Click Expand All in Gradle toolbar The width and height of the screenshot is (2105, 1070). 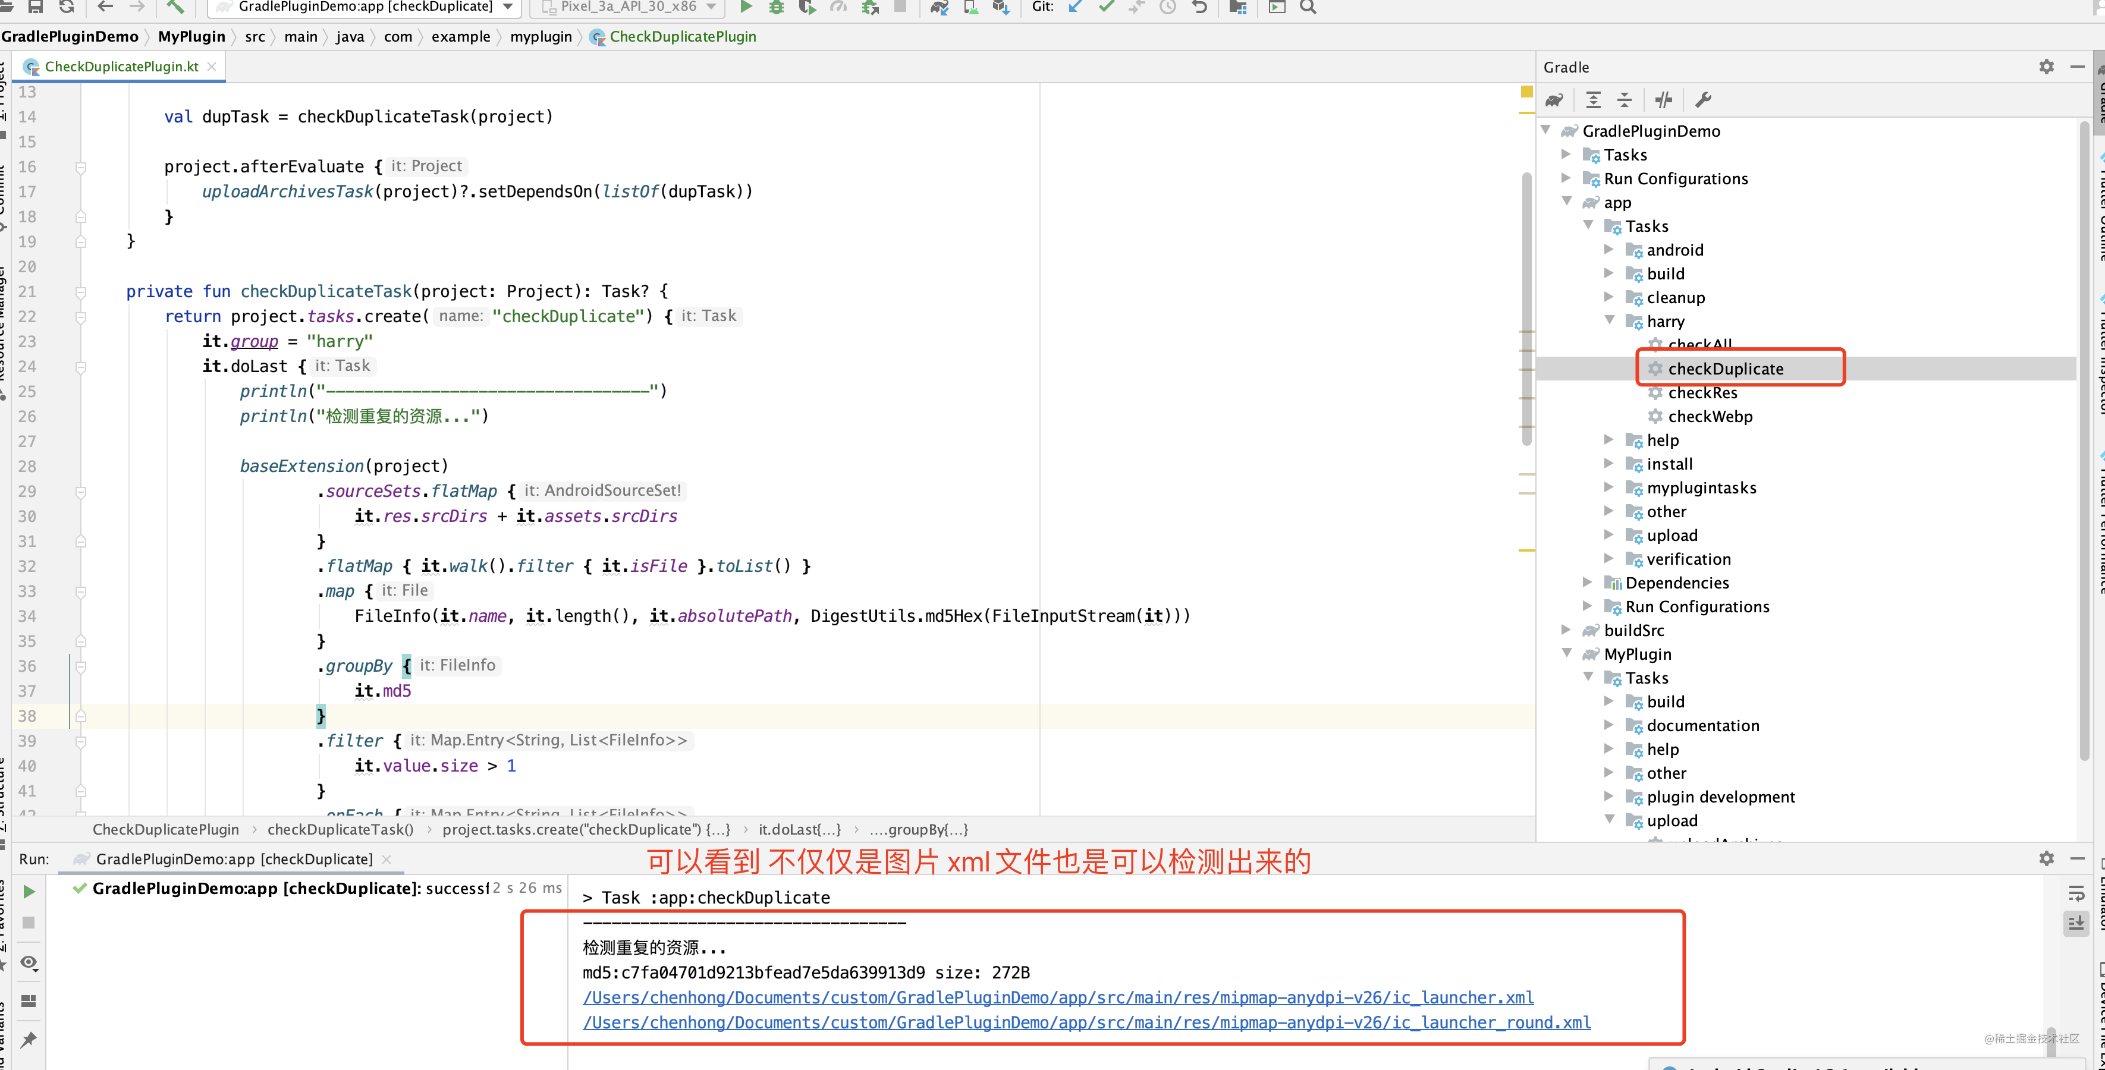click(1594, 100)
